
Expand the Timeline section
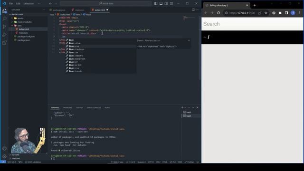pyautogui.click(x=16, y=158)
